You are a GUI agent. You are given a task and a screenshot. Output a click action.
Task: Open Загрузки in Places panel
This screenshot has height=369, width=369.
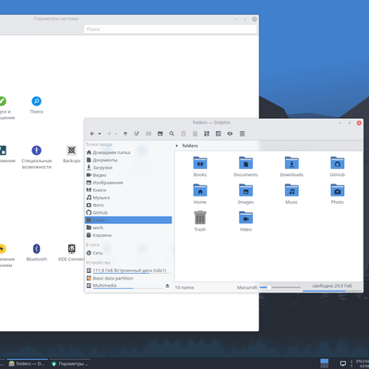[128, 168]
